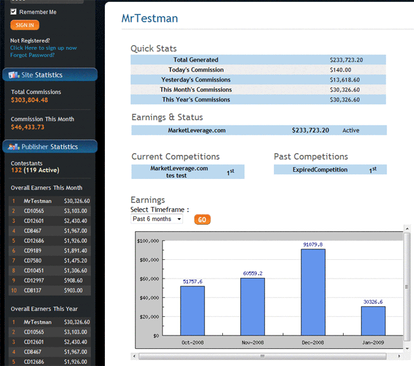Image resolution: width=414 pixels, height=366 pixels.
Task: Select MarketLeverage.com row in Earnings & Status
Action: (259, 131)
